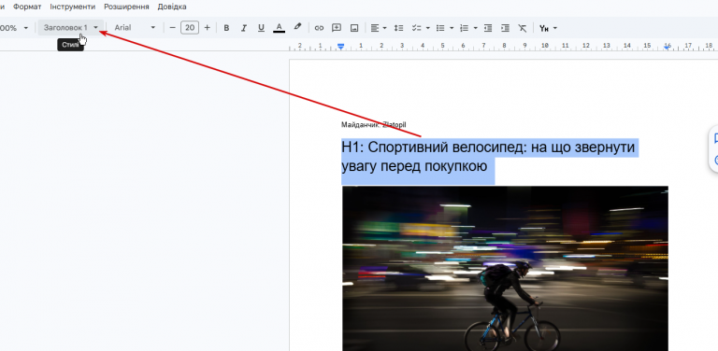Open the input tools language dropdown
Screen dimensions: 718x351
(x=548, y=28)
